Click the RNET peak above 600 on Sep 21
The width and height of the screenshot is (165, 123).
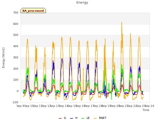click(x=122, y=22)
